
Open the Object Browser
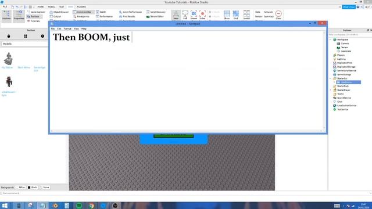[59, 12]
